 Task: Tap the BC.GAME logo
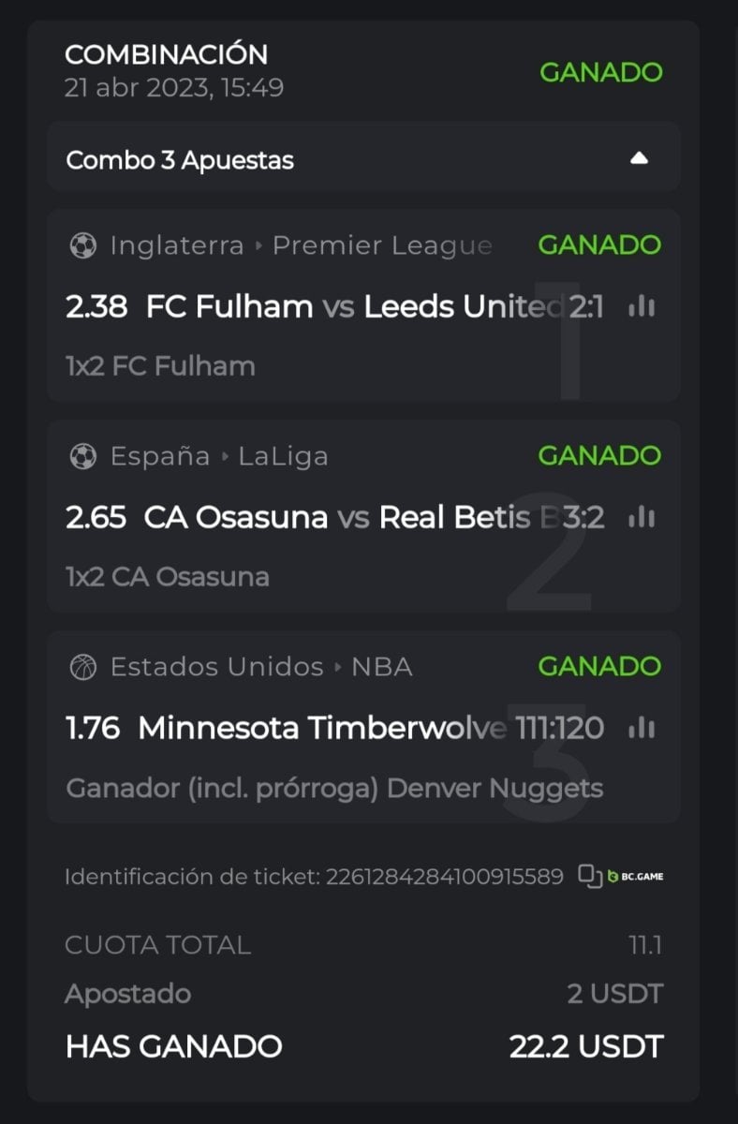point(635,877)
